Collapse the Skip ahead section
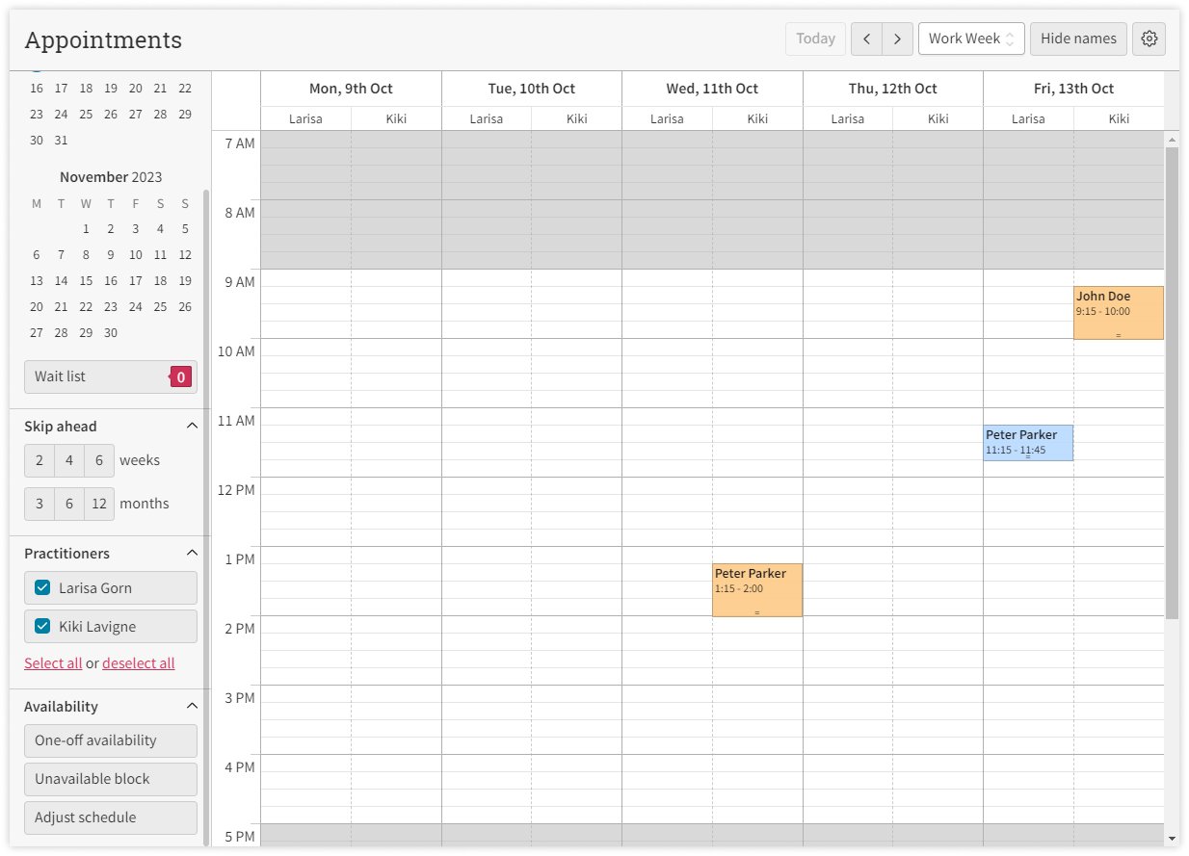 pos(192,427)
